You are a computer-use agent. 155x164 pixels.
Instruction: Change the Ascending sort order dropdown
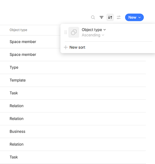[x=93, y=35]
